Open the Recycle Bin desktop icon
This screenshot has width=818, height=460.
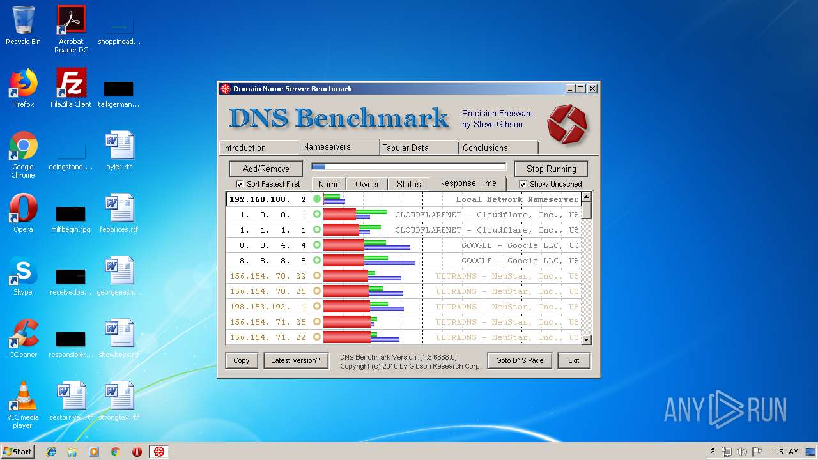click(23, 26)
